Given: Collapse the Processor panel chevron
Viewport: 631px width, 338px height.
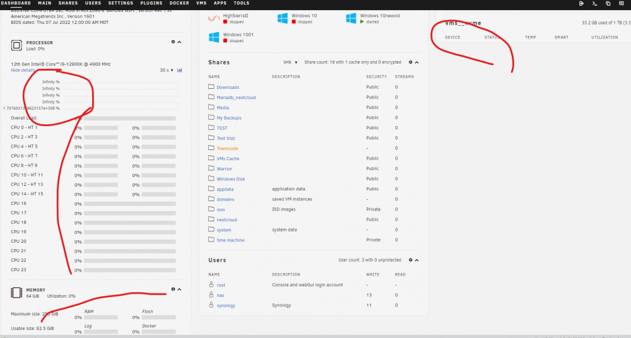Looking at the screenshot, I should point(179,42).
